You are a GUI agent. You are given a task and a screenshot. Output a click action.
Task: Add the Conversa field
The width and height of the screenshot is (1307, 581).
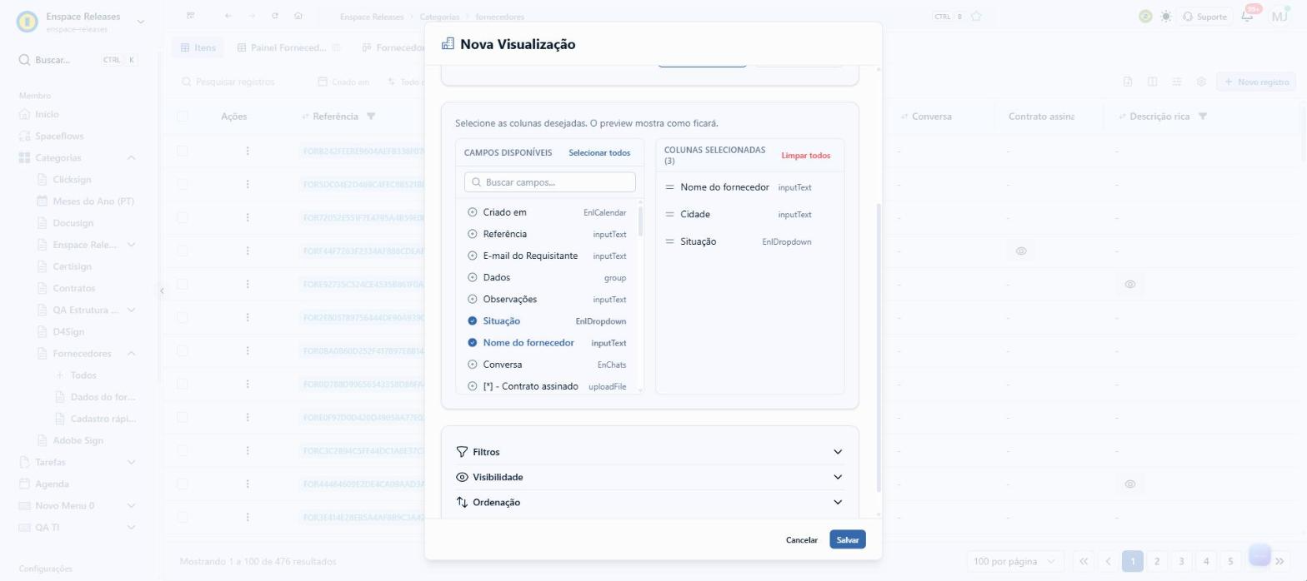[x=473, y=365]
